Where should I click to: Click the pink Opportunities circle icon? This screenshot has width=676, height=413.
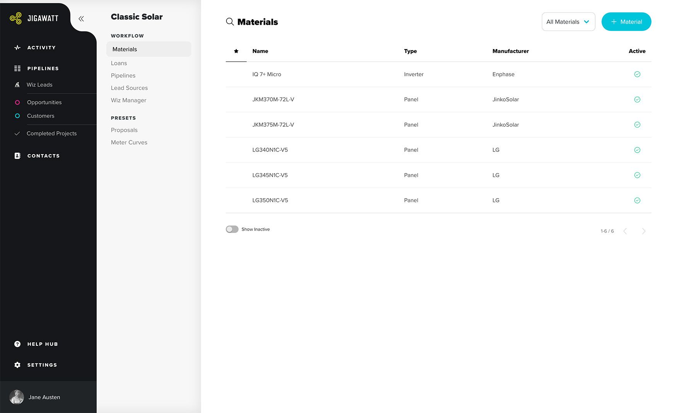[17, 102]
